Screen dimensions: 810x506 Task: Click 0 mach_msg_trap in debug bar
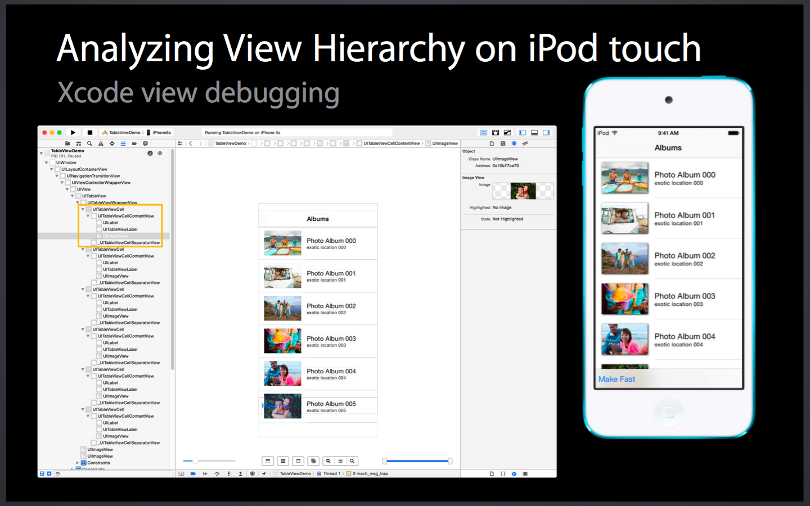[x=367, y=473]
